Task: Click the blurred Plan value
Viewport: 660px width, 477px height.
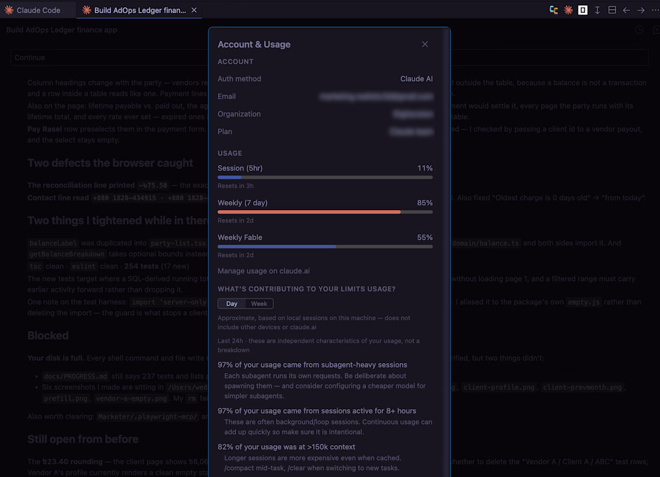Action: [x=411, y=132]
